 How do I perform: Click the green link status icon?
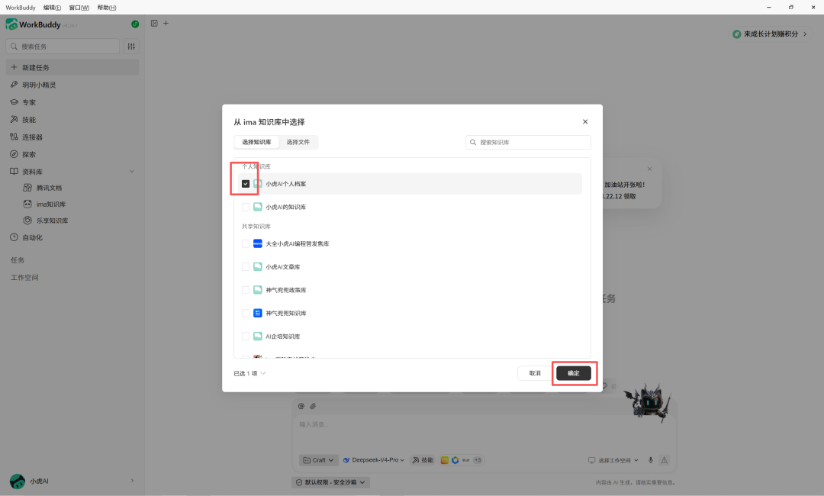[135, 24]
